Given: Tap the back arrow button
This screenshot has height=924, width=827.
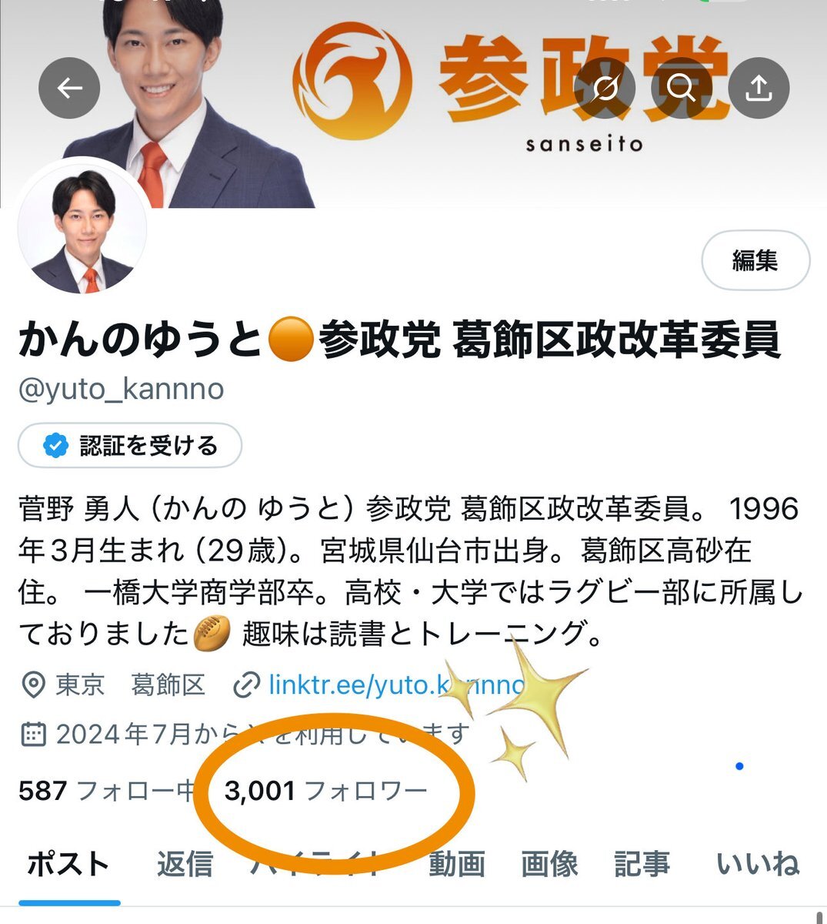Looking at the screenshot, I should pos(70,89).
